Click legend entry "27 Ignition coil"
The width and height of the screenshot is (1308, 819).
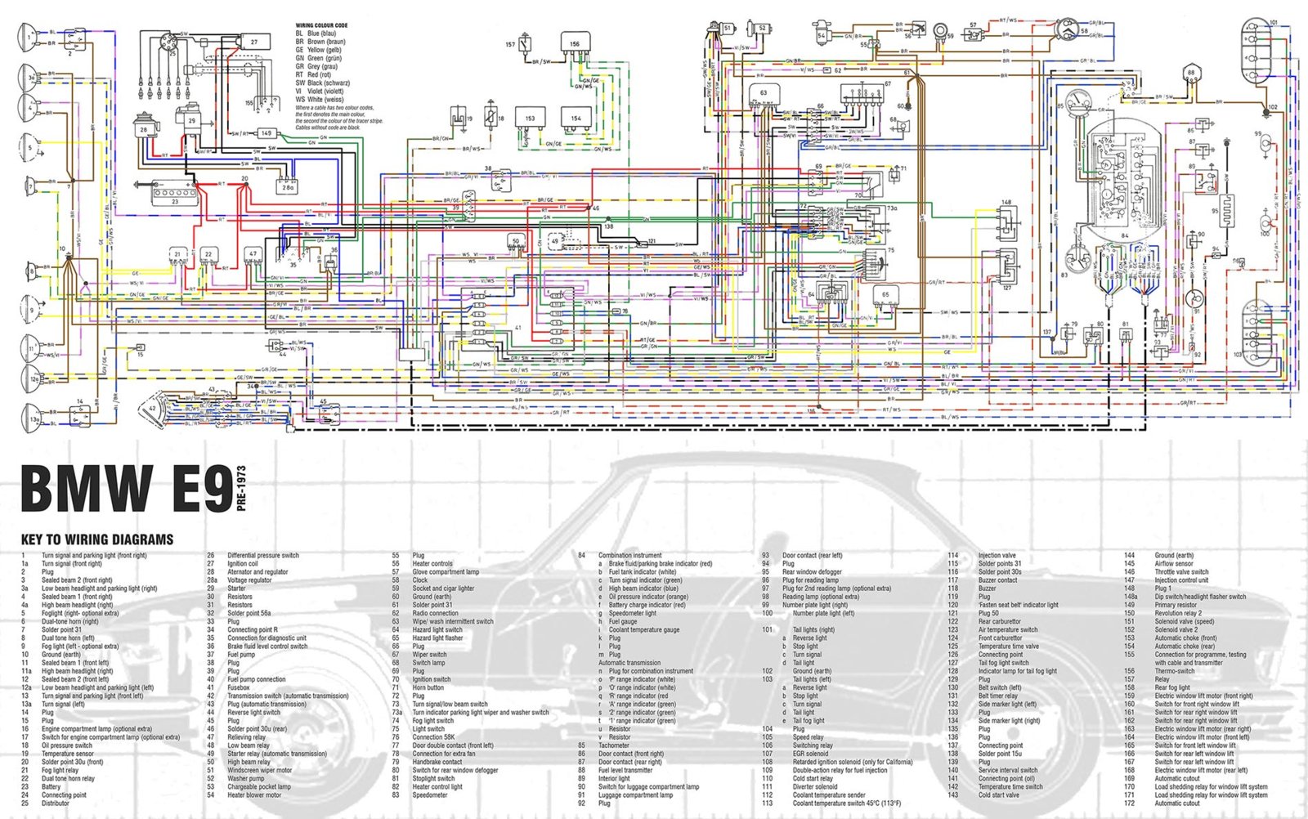pyautogui.click(x=232, y=563)
